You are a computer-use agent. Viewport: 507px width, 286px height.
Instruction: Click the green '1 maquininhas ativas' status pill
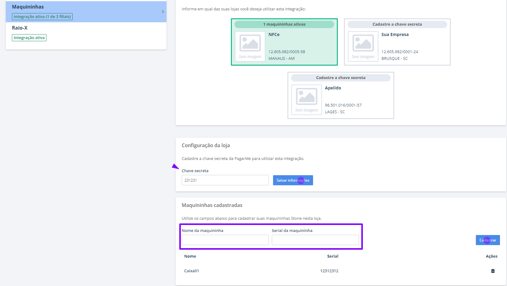[284, 24]
